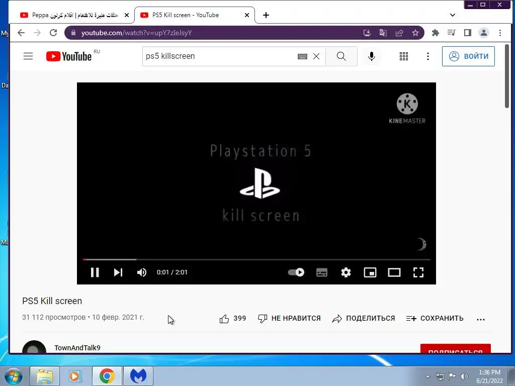Open taskbar clock 1:36 PM
This screenshot has width=515, height=386.
[489, 376]
